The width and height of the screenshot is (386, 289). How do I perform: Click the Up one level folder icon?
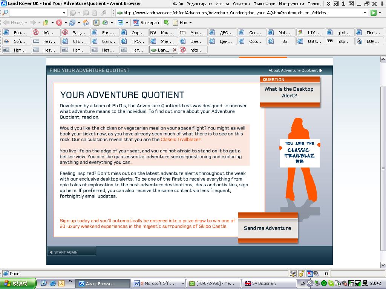[x=46, y=23]
